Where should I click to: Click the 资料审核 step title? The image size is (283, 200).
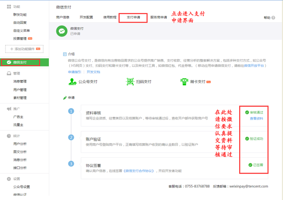pyautogui.click(x=93, y=113)
